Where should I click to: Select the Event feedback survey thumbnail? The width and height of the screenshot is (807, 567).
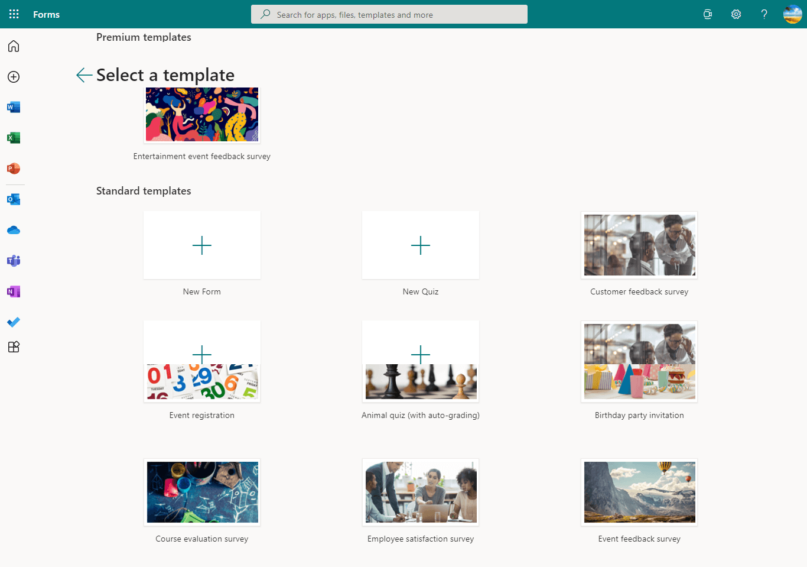(639, 493)
